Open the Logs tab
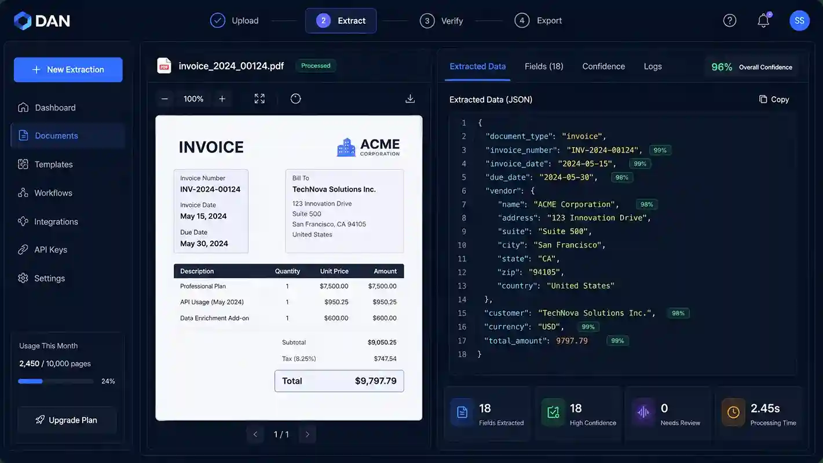Screen dimensions: 823x463 click(x=653, y=67)
